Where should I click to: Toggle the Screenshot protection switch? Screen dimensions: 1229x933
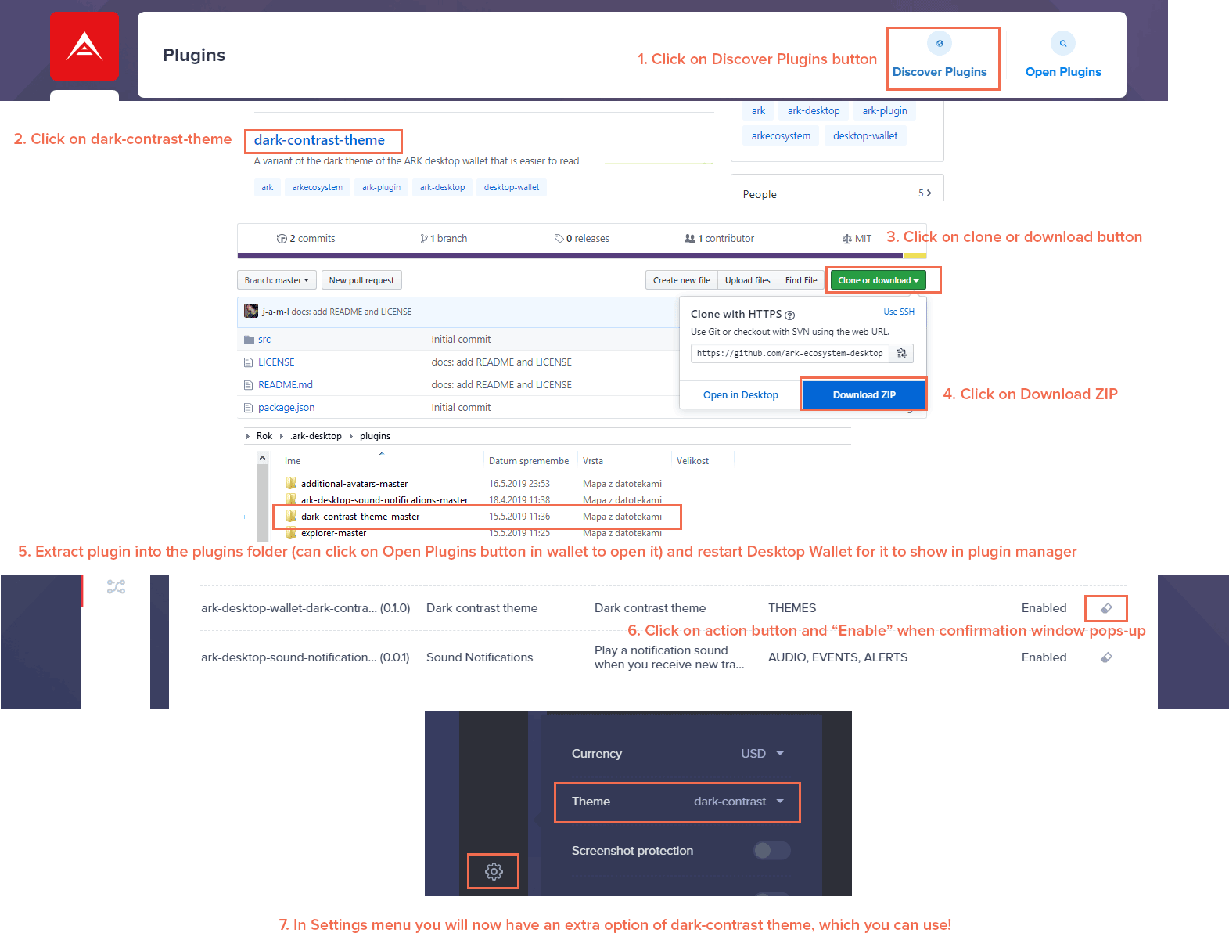[x=772, y=851]
